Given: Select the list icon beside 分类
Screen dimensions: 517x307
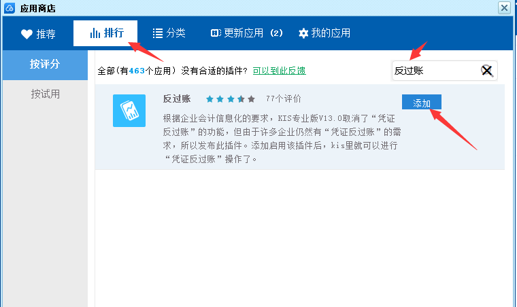Looking at the screenshot, I should (x=157, y=33).
